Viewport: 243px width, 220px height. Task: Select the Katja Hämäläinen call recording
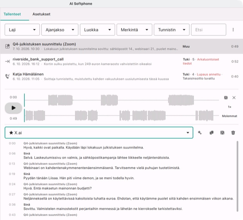[x=121, y=76]
